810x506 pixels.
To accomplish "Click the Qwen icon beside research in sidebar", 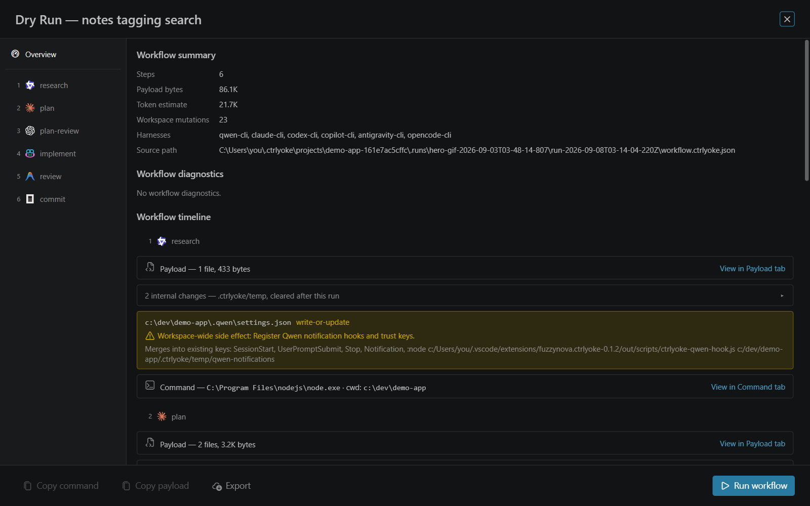I will [30, 86].
